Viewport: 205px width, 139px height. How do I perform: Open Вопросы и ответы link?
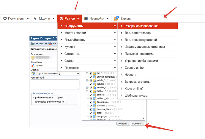pos(148,82)
